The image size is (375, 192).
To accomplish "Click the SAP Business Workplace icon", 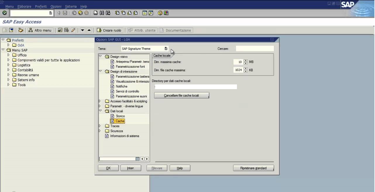I will tap(21, 30).
